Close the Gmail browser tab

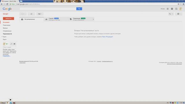click(18, 1)
